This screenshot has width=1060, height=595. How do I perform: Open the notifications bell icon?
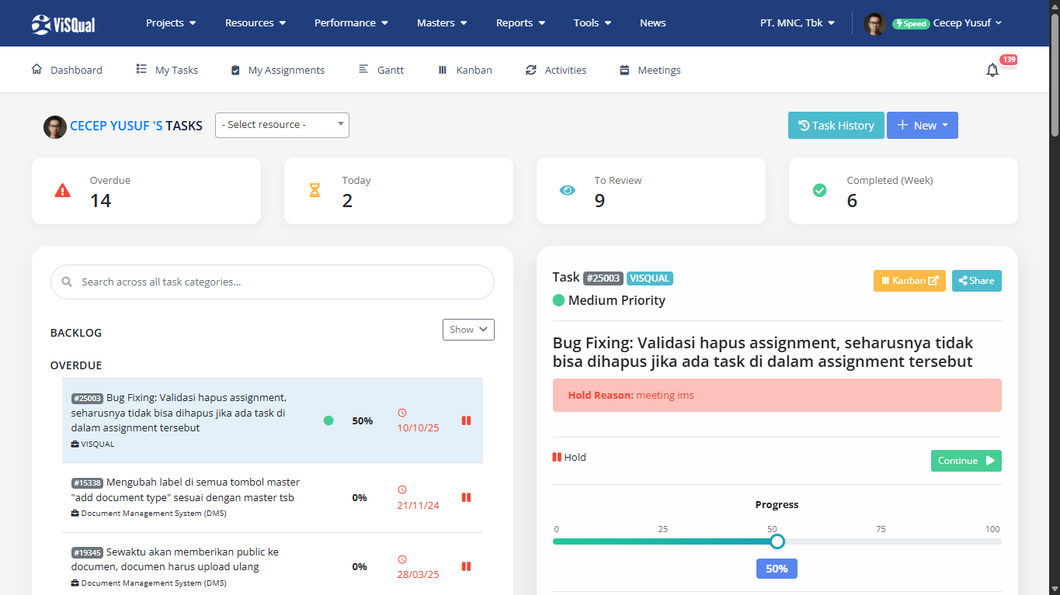click(992, 70)
